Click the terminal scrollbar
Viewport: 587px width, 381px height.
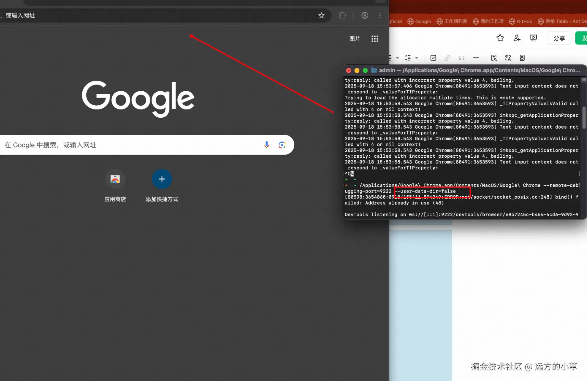click(584, 118)
